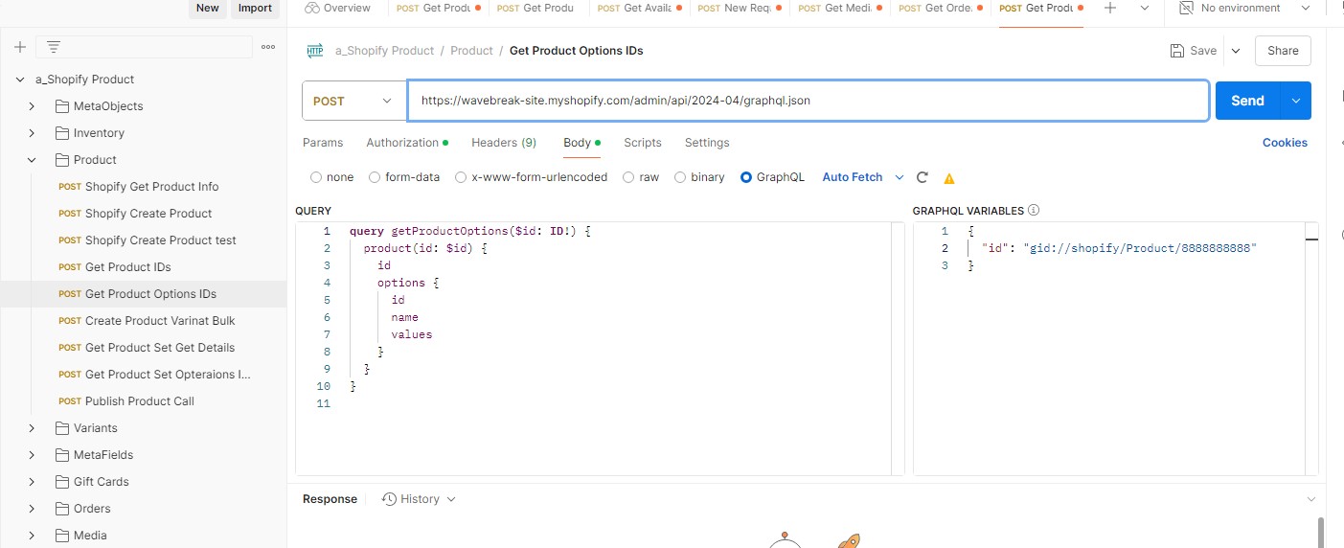The height and width of the screenshot is (548, 1344).
Task: Open the Save options dropdown arrow
Action: click(x=1235, y=51)
